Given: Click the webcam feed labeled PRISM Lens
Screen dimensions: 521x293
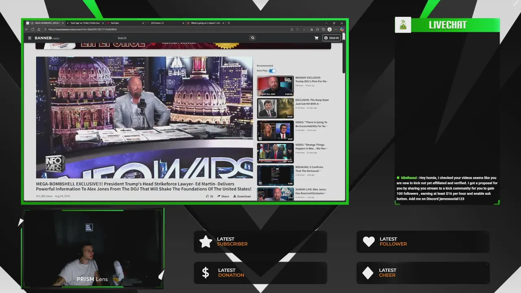Looking at the screenshot, I should coord(94,249).
